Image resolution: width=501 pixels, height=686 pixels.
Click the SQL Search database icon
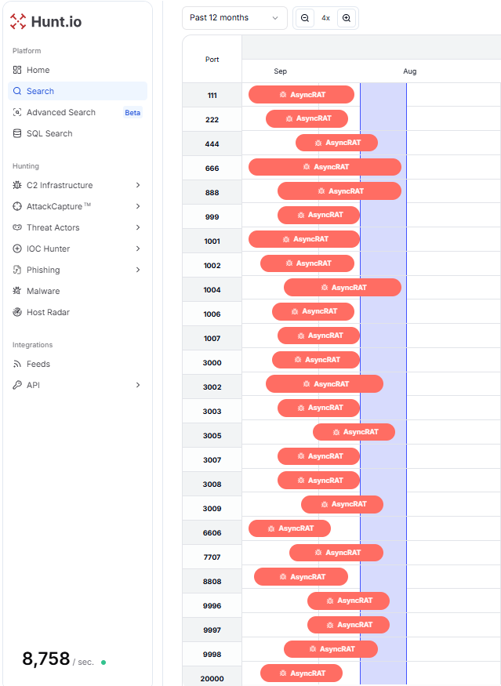17,133
